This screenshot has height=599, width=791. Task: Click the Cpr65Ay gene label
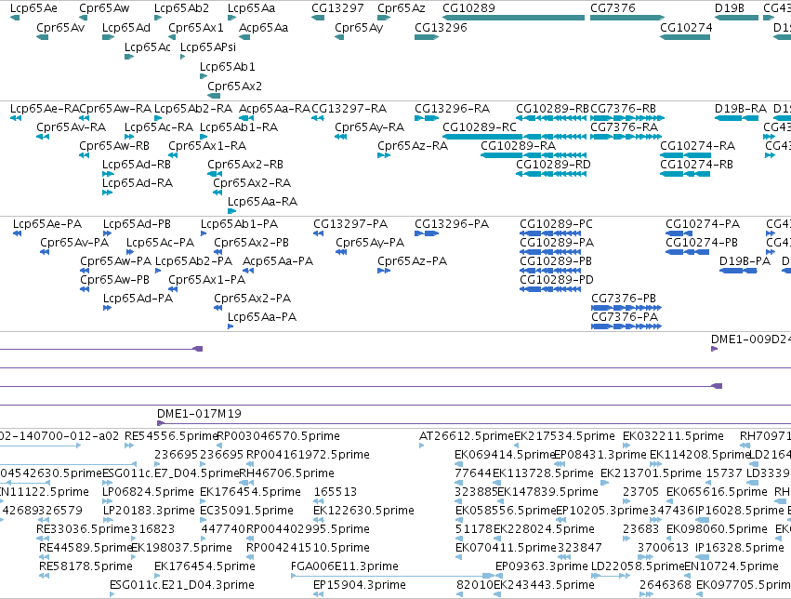[359, 28]
